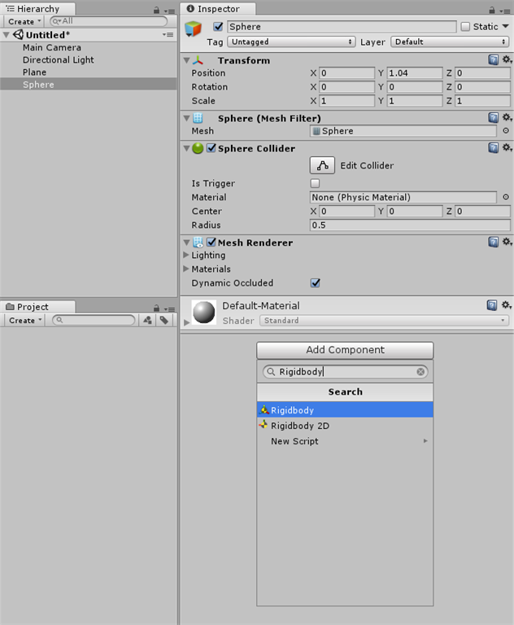Pick Physic Material via selector circle
Image resolution: width=514 pixels, height=625 pixels.
click(x=506, y=197)
